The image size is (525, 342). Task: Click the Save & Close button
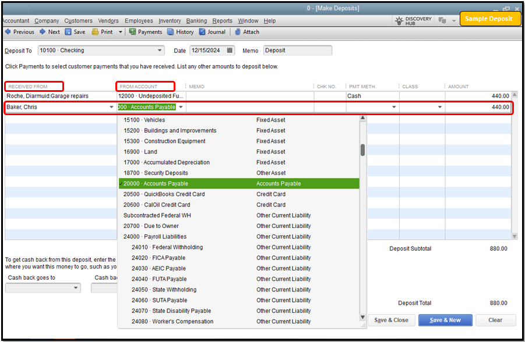[391, 320]
